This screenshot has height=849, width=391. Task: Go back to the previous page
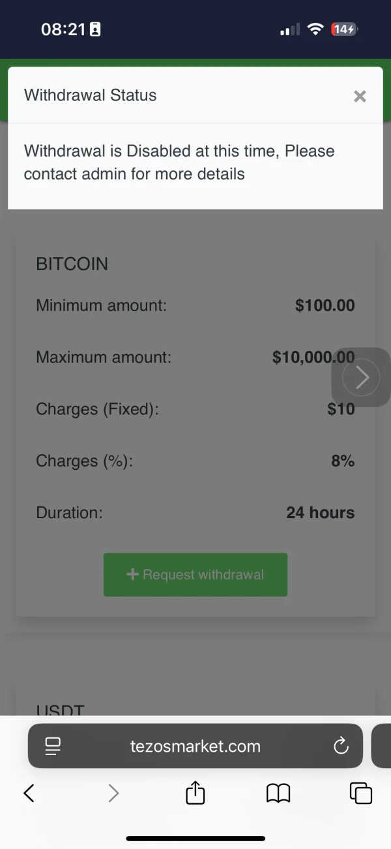(29, 793)
